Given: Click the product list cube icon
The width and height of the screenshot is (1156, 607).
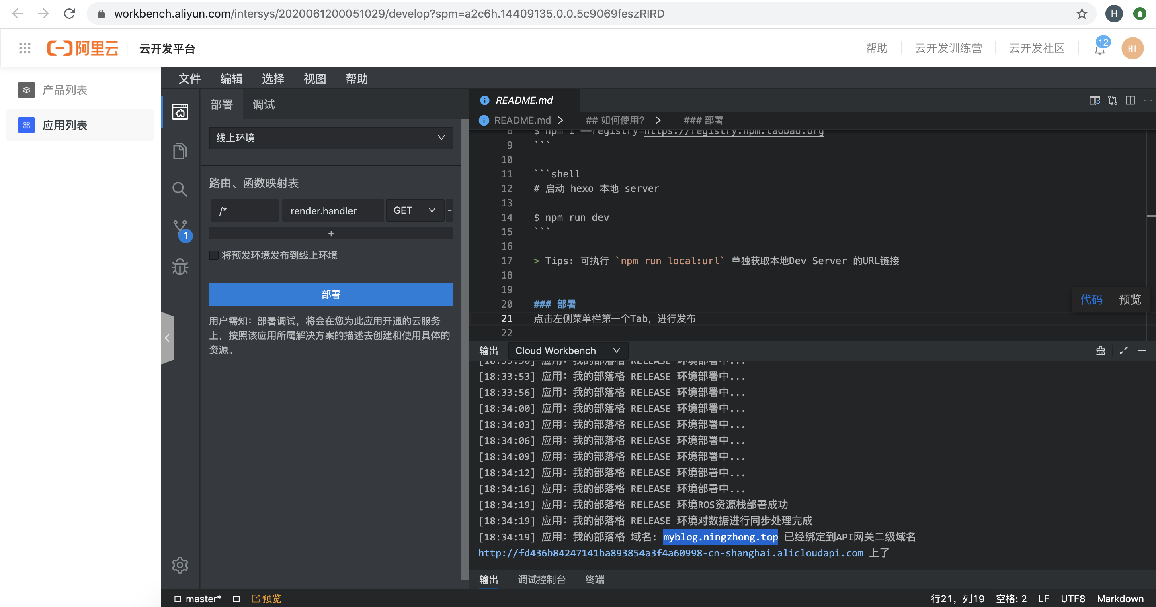Looking at the screenshot, I should (x=27, y=90).
